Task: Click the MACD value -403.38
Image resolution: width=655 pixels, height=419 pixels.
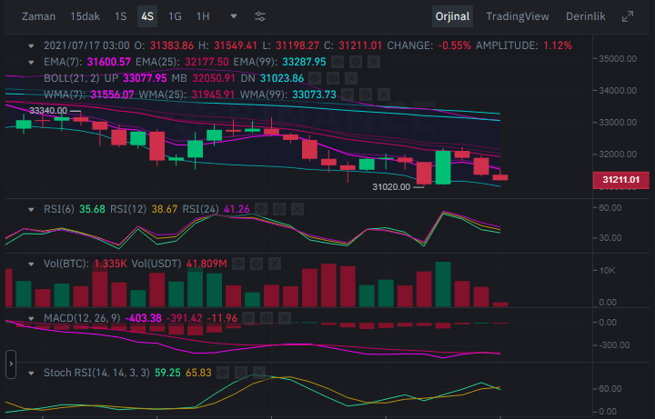Action: coord(144,318)
